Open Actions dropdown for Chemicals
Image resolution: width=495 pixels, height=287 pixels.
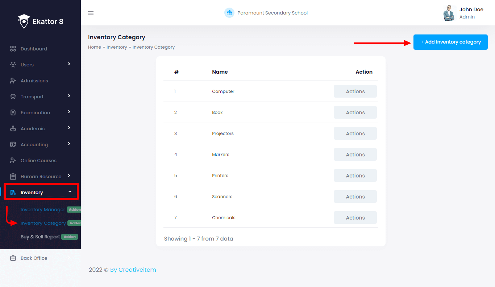click(355, 218)
